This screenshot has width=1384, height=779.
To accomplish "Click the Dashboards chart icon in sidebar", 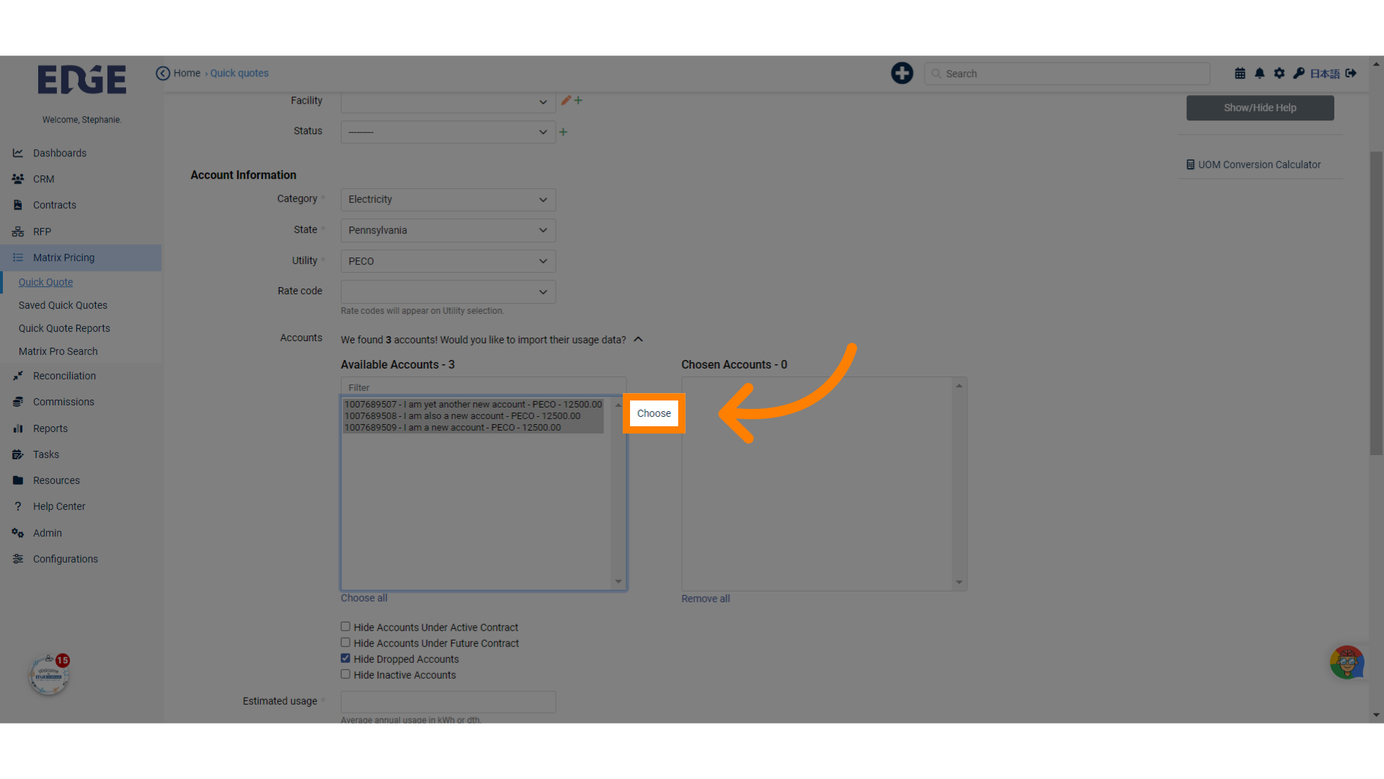I will pyautogui.click(x=18, y=153).
